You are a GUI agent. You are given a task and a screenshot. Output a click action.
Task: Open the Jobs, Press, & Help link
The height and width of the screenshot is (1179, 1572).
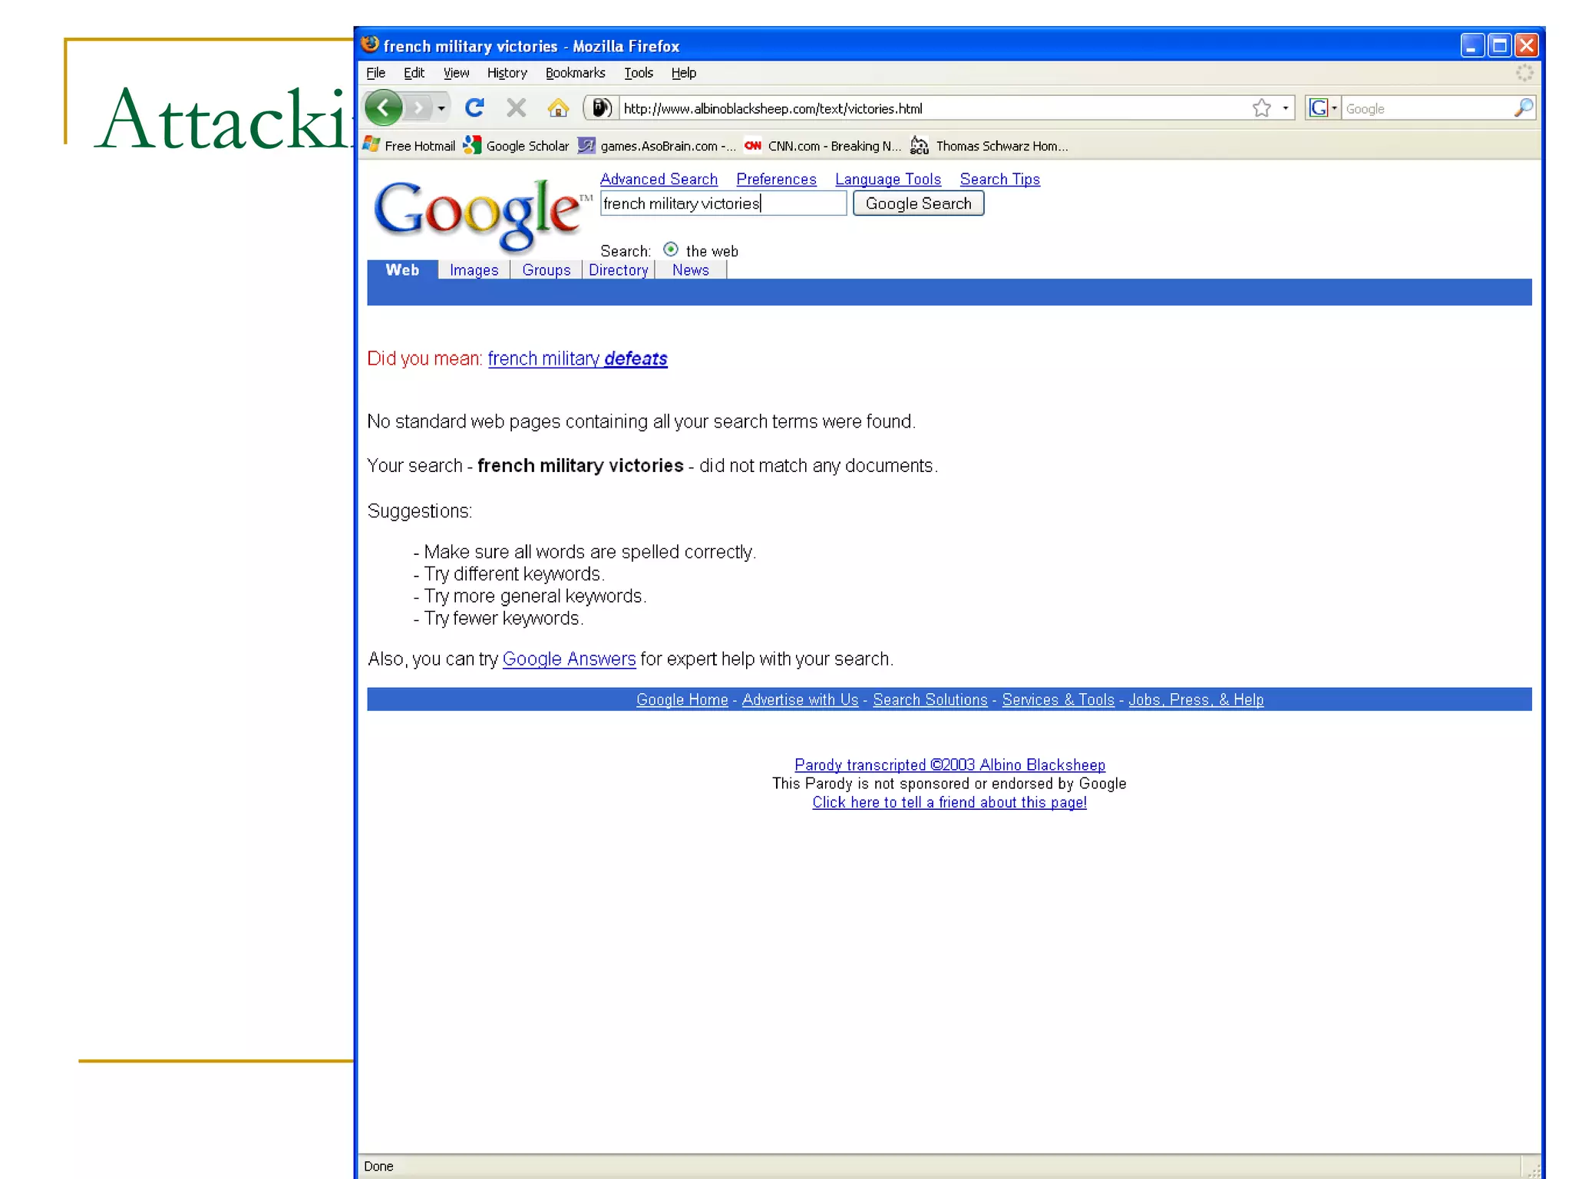coord(1196,699)
